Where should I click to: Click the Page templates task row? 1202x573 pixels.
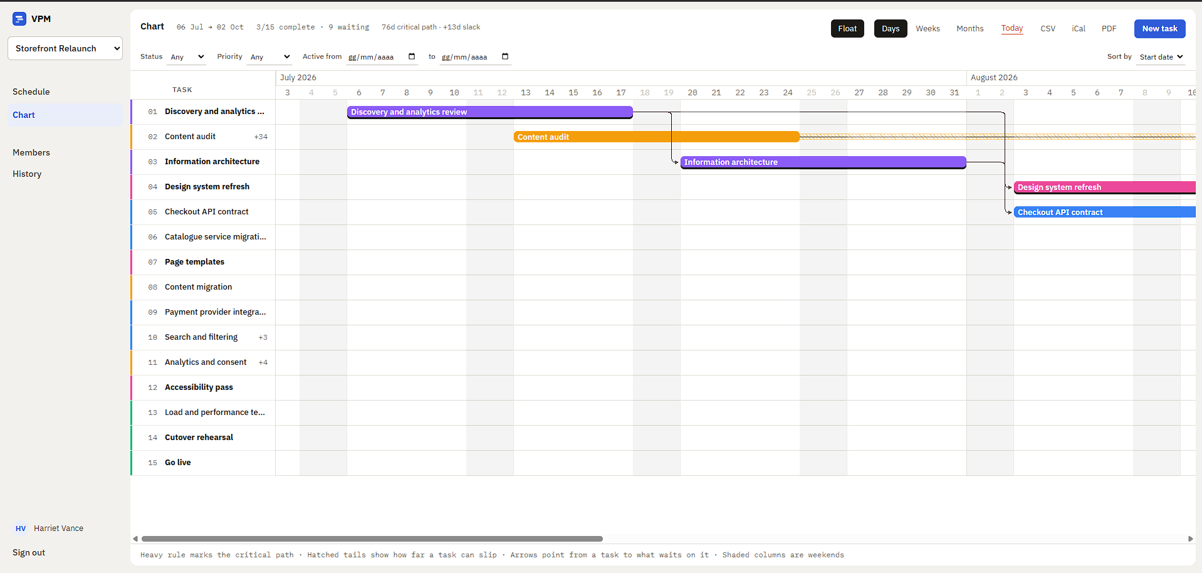204,262
